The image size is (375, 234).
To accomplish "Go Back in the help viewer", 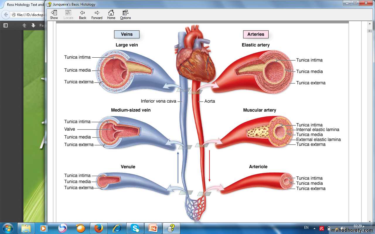I will click(83, 15).
